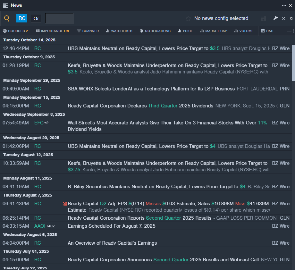The height and width of the screenshot is (270, 295).
Task: Click the ticker search input field
Action: [x=59, y=19]
